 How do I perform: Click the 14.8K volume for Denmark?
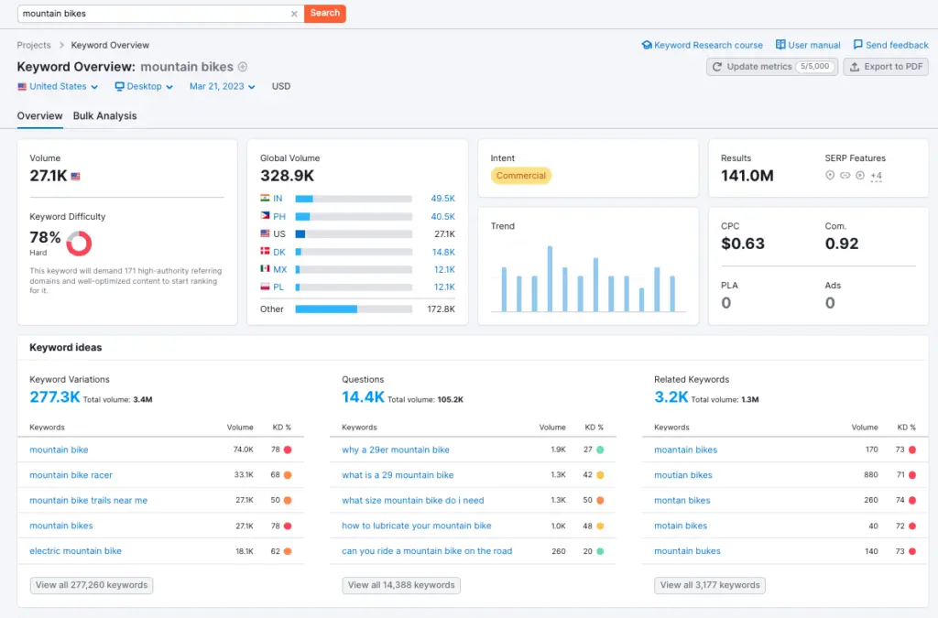(443, 252)
